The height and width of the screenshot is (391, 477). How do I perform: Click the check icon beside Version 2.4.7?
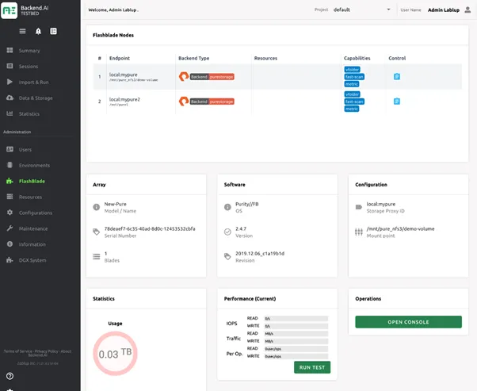[227, 232]
